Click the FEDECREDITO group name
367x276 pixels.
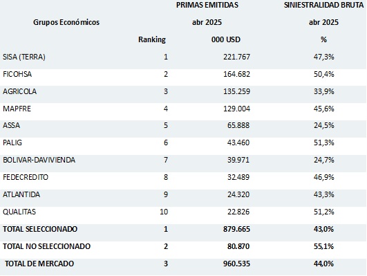[26, 177]
